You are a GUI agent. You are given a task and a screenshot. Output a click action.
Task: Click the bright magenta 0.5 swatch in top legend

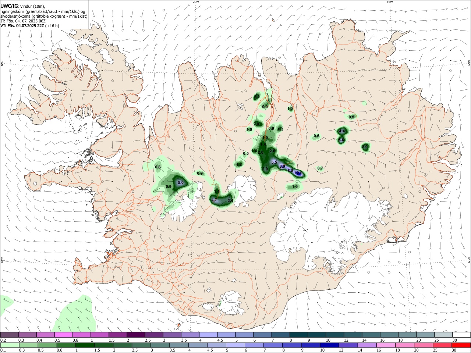coord(63,335)
